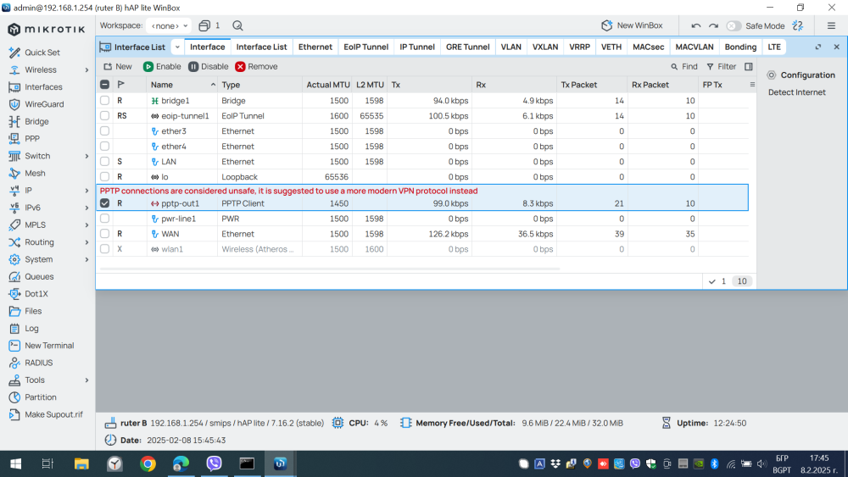Open the hamburger menu at top right
The width and height of the screenshot is (848, 477).
831,26
